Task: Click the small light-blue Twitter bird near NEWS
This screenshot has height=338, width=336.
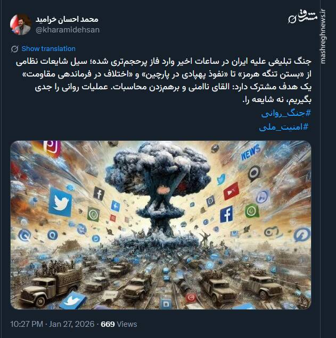Action: click(x=221, y=180)
